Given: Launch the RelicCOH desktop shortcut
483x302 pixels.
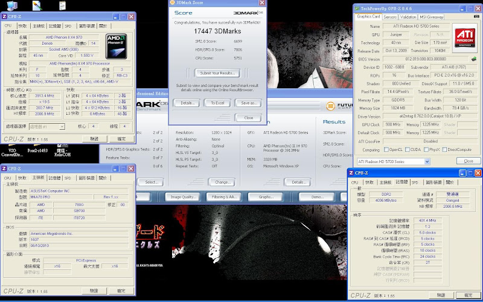Looking at the screenshot, I should pyautogui.click(x=63, y=150).
